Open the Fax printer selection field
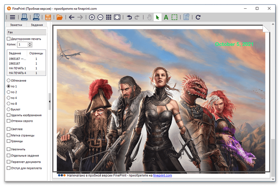 (x=27, y=32)
